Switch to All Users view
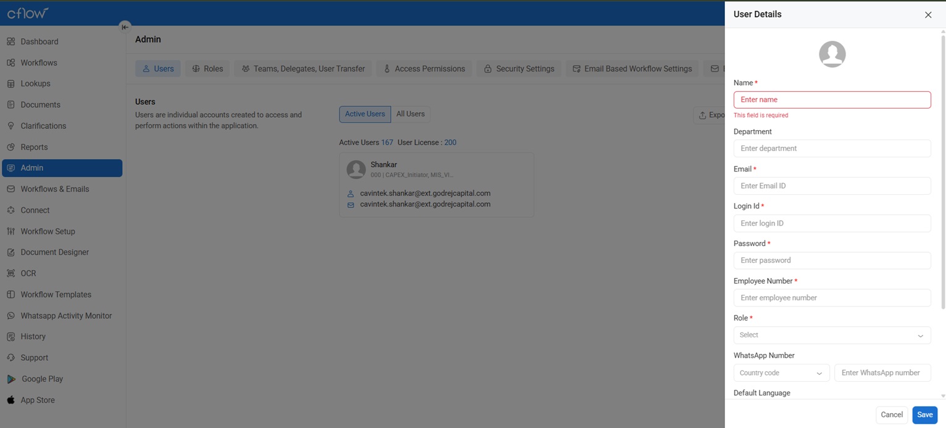This screenshot has width=946, height=428. click(410, 114)
